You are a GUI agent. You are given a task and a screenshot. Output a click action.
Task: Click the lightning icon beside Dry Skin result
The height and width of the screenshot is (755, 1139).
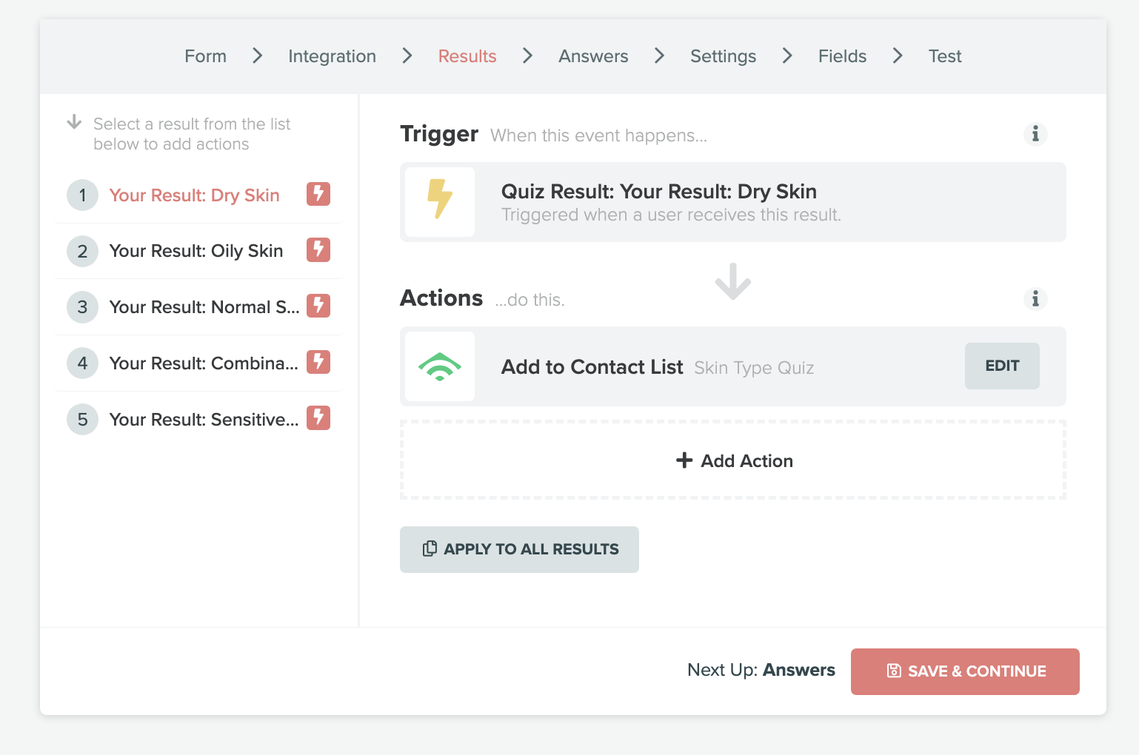pyautogui.click(x=318, y=194)
